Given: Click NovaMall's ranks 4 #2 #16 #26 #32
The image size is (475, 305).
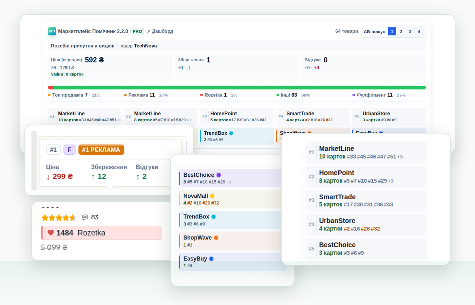Looking at the screenshot, I should (x=201, y=203).
